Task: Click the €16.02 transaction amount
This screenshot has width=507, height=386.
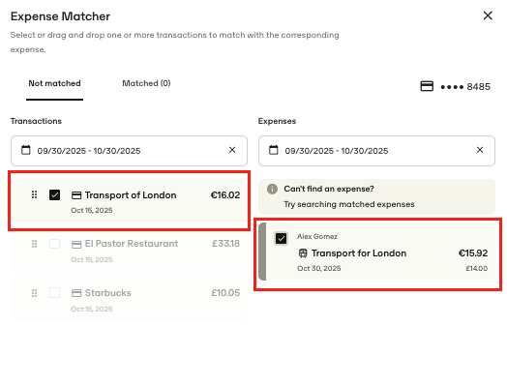Action: click(225, 195)
